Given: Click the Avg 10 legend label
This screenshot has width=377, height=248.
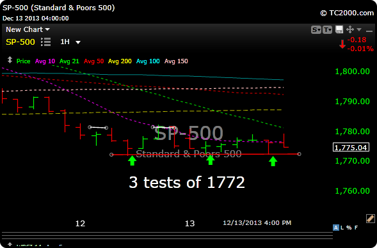Looking at the screenshot, I should (x=45, y=61).
